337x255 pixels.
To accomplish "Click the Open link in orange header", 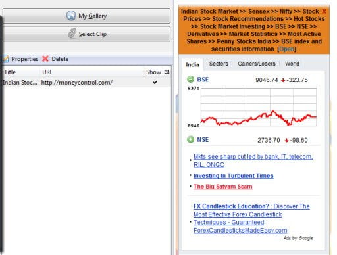I will pyautogui.click(x=287, y=49).
